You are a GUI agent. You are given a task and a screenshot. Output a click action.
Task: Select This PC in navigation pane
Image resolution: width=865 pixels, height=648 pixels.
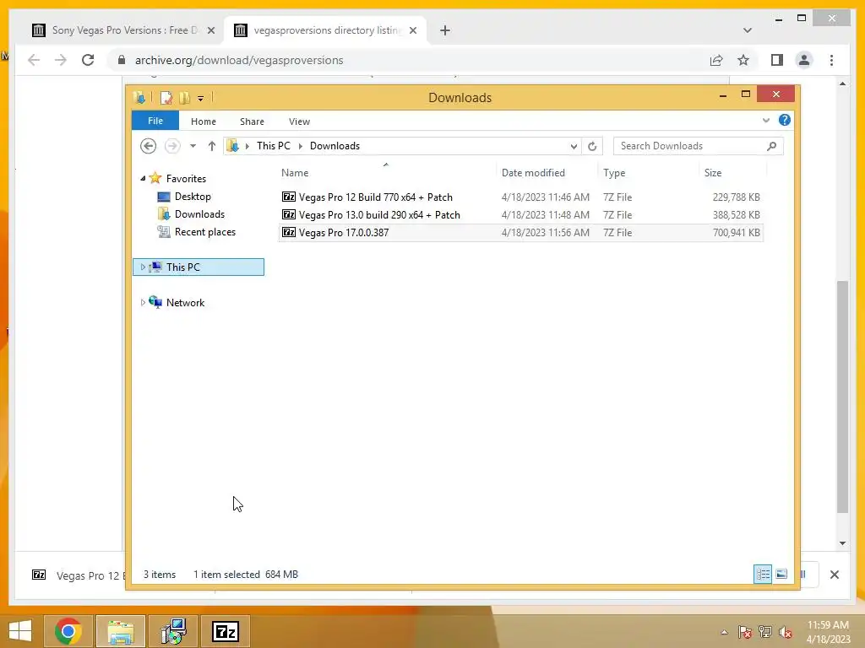tap(183, 267)
